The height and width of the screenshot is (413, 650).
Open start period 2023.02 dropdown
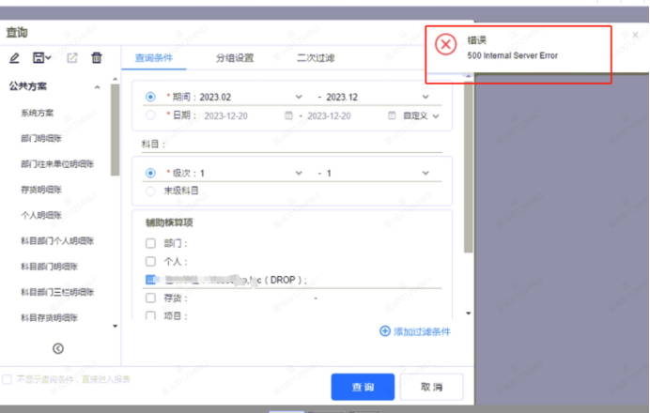[x=299, y=97]
